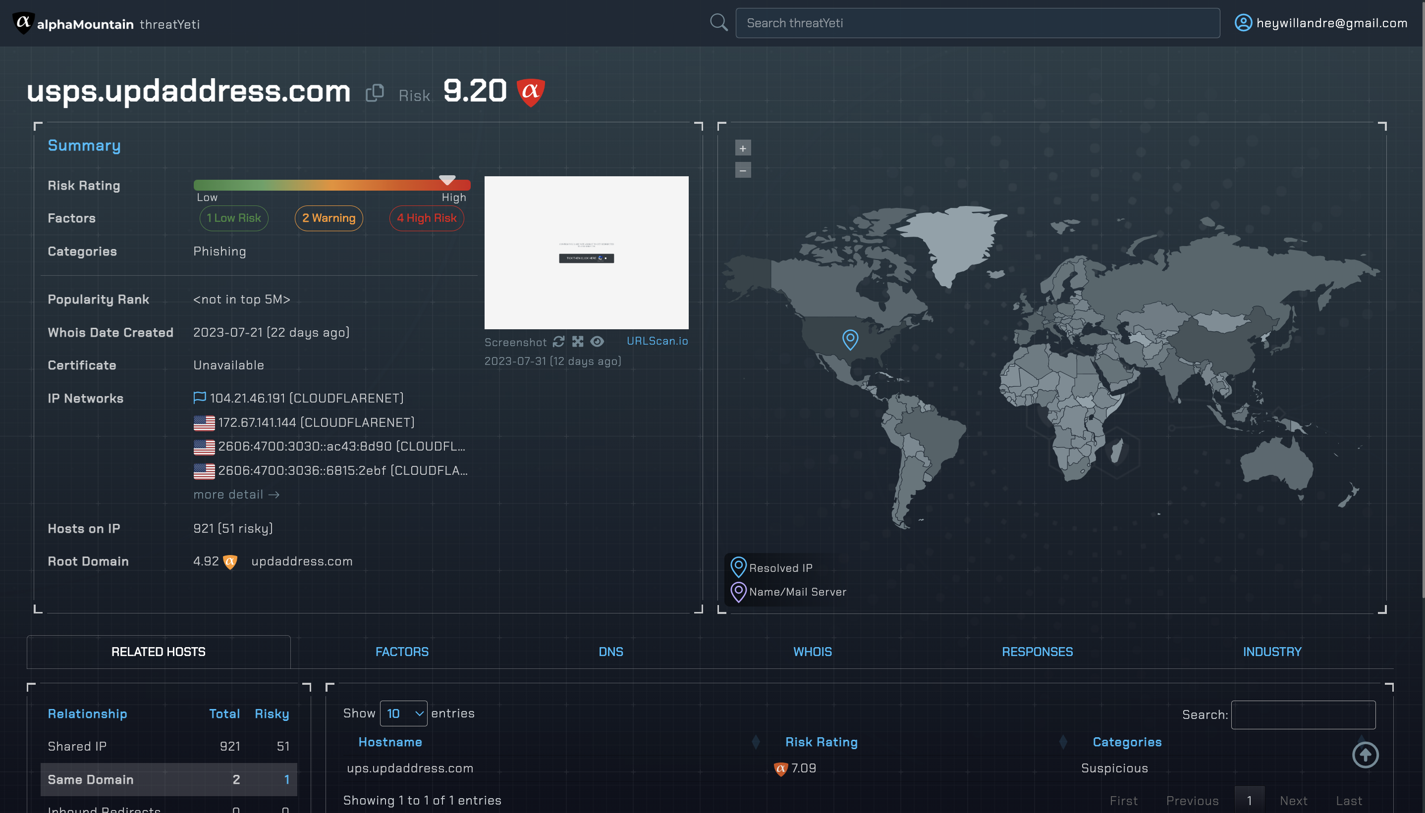Click the Next pagination button
Image resolution: width=1425 pixels, height=813 pixels.
[1293, 801]
